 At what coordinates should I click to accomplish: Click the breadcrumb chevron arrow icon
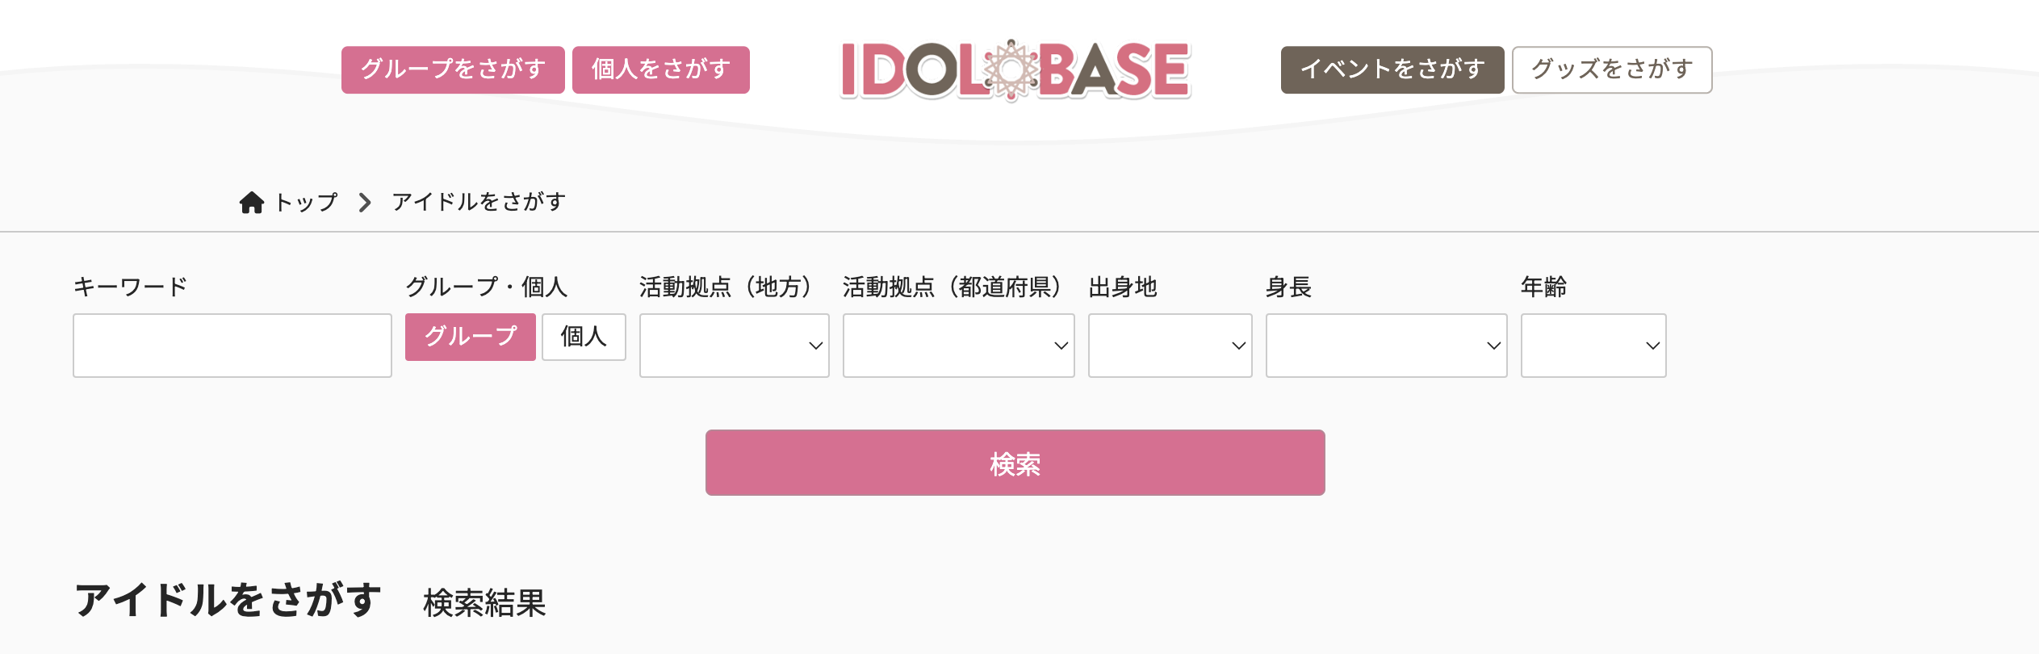(x=365, y=202)
